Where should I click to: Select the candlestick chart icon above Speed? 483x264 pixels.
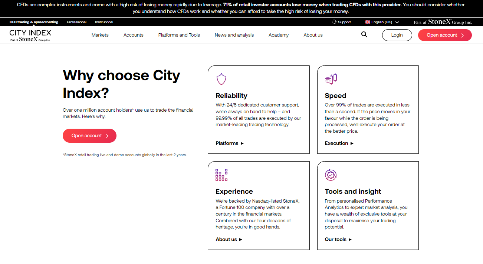click(x=331, y=79)
